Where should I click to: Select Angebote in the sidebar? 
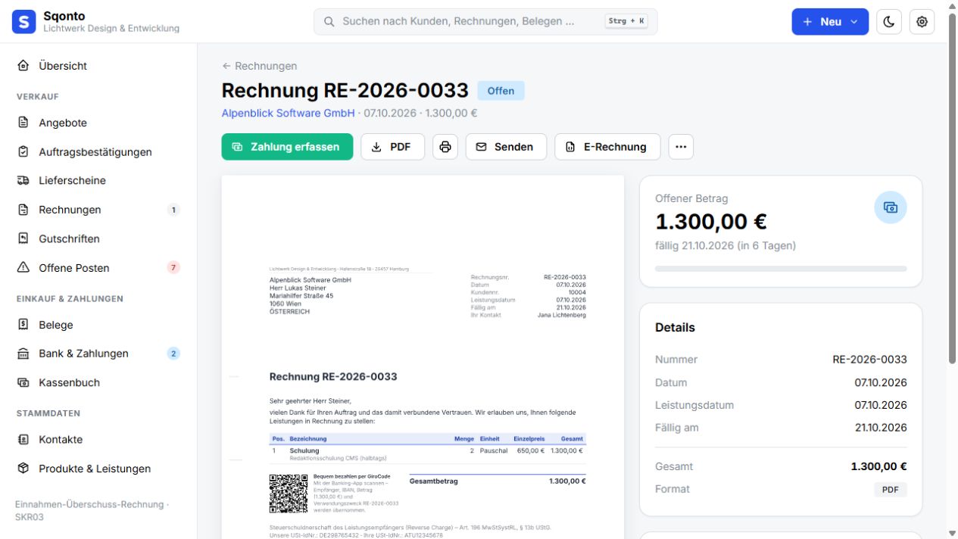click(x=98, y=123)
